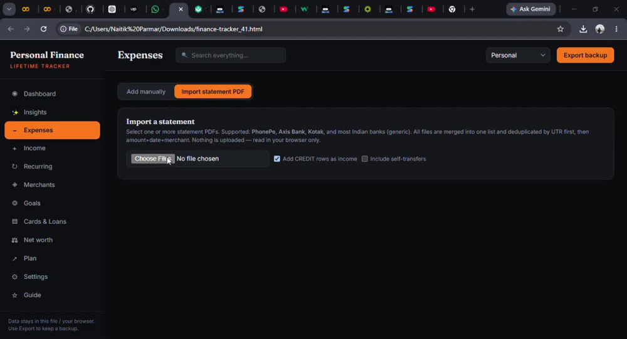Click the Goals target icon

(15, 203)
